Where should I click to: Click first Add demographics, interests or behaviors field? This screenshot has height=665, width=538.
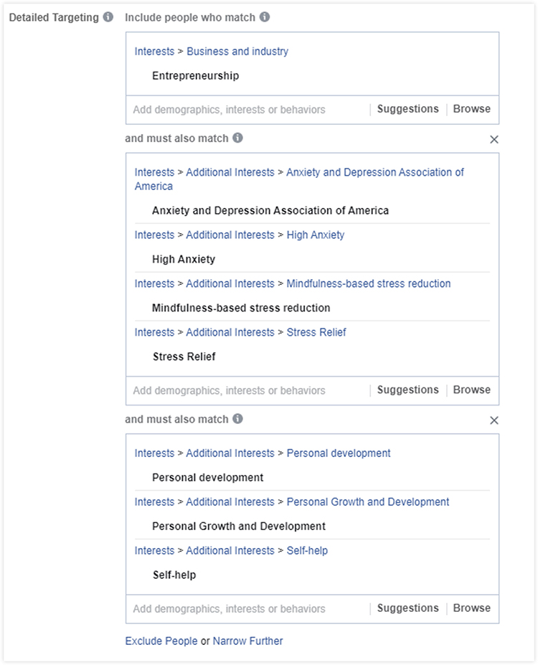point(247,110)
